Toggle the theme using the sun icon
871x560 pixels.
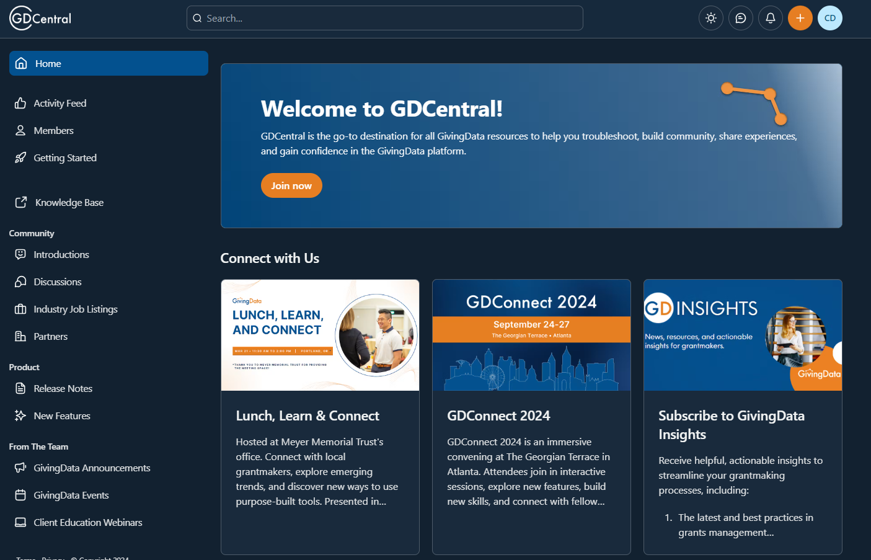(711, 18)
